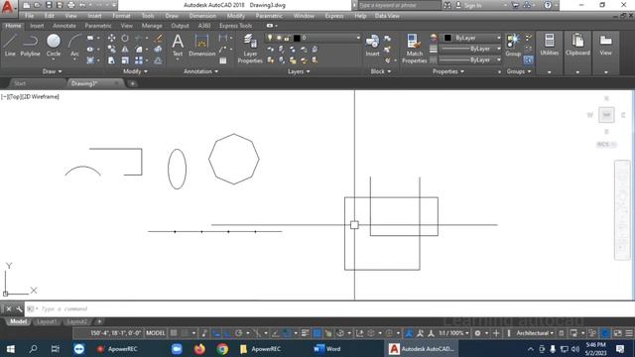Click the Rectangle tool in Draw panel
Viewport: 635px width, 357px height.
point(90,38)
